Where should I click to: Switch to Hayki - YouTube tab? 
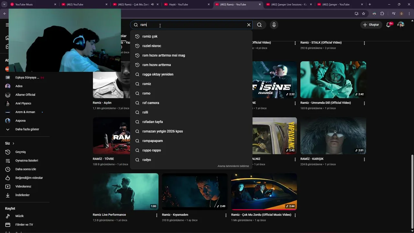click(186, 5)
